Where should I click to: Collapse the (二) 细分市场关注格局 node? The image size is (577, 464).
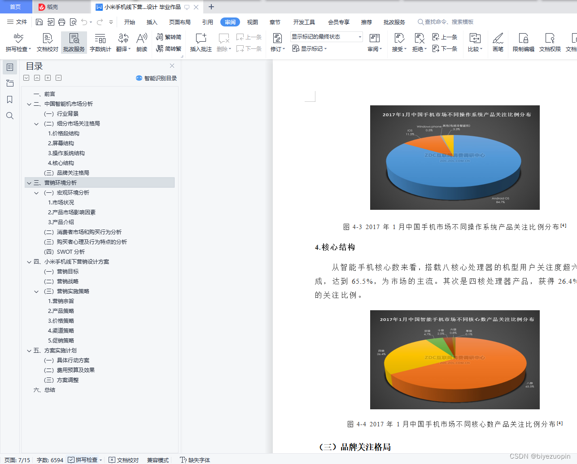point(36,124)
